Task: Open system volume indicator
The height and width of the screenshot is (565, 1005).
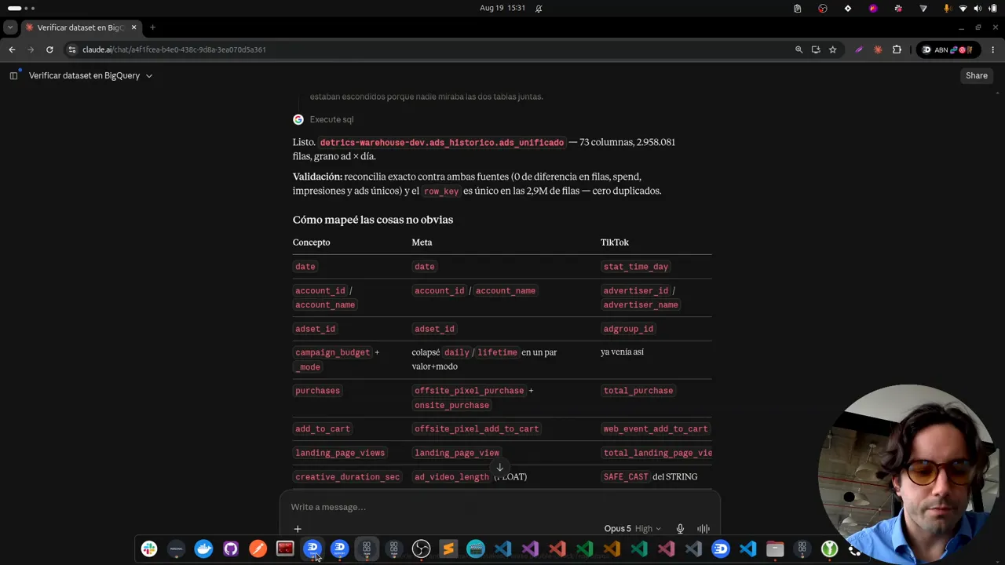Action: (x=978, y=8)
